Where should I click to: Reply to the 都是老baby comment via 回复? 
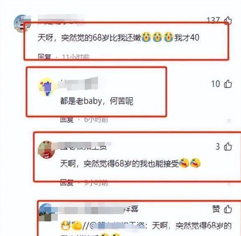pyautogui.click(x=67, y=119)
